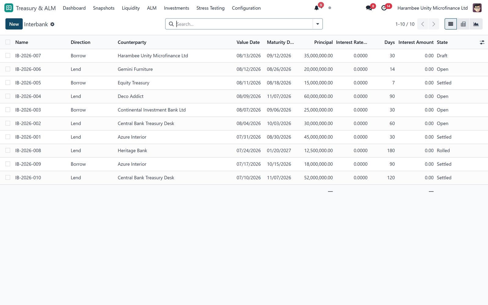Open Harambee Unity Microfinance company switcher
This screenshot has height=305, width=488.
(x=432, y=8)
